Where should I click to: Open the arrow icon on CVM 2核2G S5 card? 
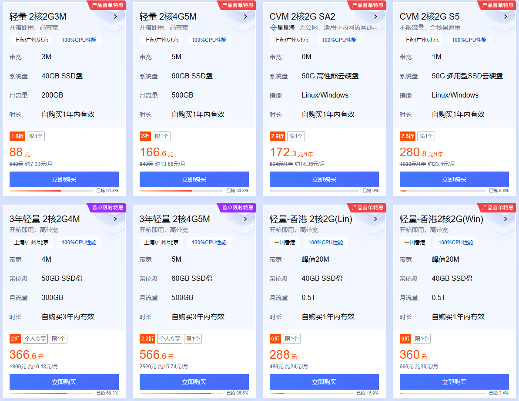505,16
